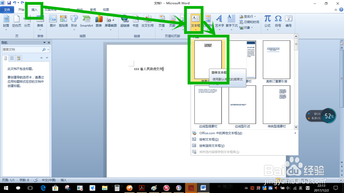Insert a hyperlink (超链接)
The width and height of the screenshot is (344, 193).
tap(125, 22)
